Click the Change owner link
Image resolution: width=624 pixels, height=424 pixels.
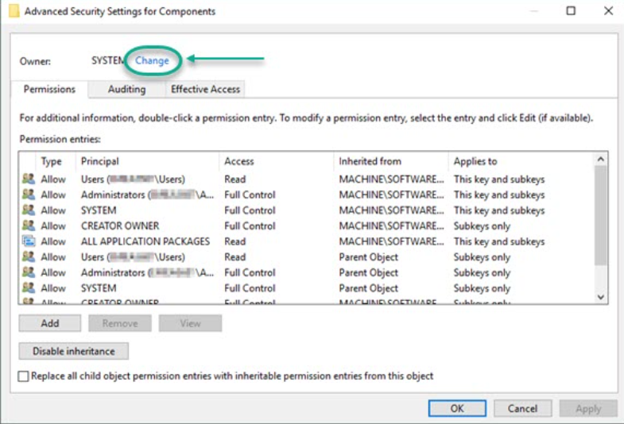pos(152,60)
